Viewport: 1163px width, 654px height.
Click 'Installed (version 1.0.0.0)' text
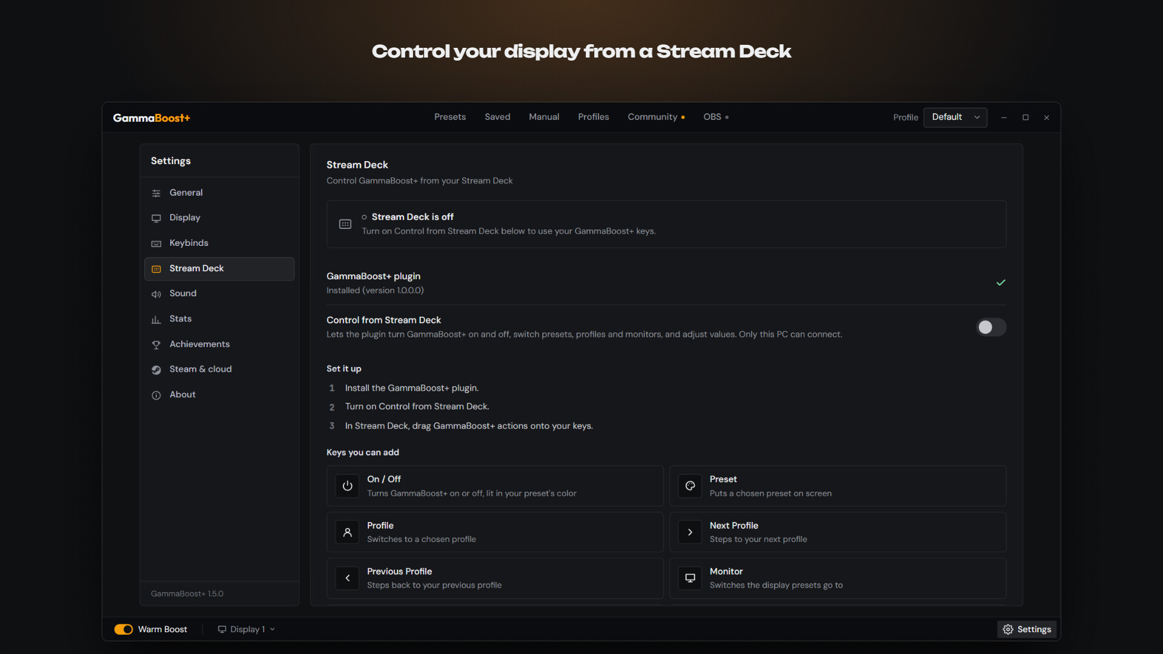pos(375,291)
